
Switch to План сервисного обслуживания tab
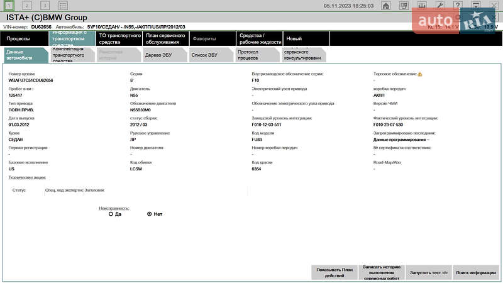165,39
